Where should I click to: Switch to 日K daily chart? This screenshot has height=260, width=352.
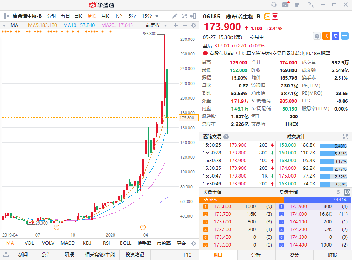tap(78, 16)
